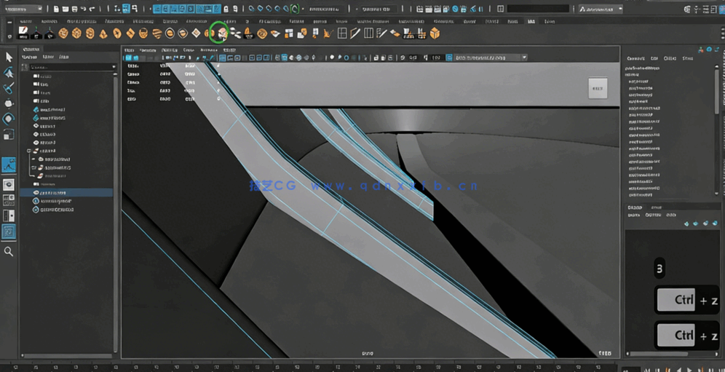Click the ViewCube in the viewport corner
Image resolution: width=725 pixels, height=372 pixels.
[x=597, y=89]
